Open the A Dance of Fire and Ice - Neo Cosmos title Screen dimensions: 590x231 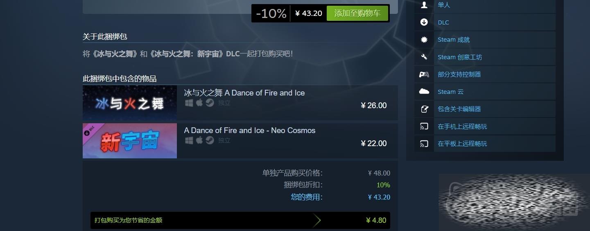pyautogui.click(x=250, y=131)
